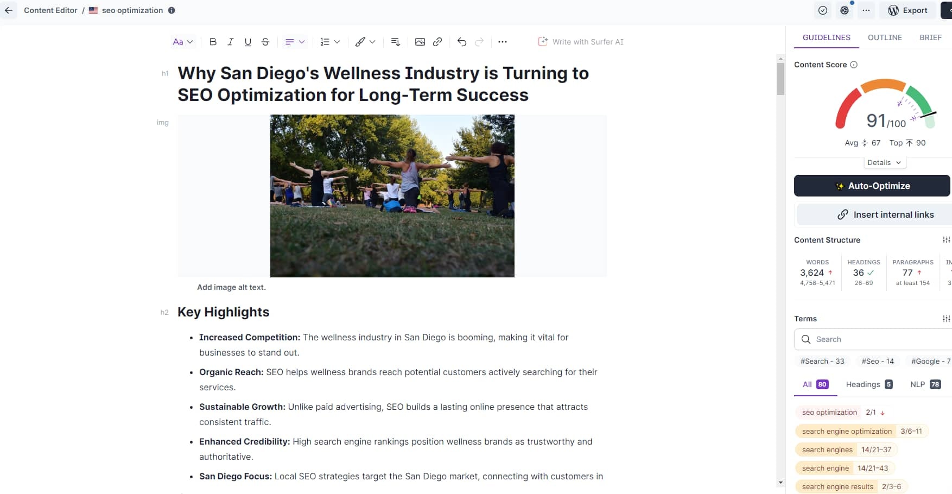Apply strikethrough formatting
Screen dimensions: 952x494
[x=265, y=42]
